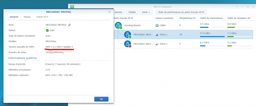The image size is (256, 106).
Task: Sort by Débit de transmission column header
Action: pos(212,18)
